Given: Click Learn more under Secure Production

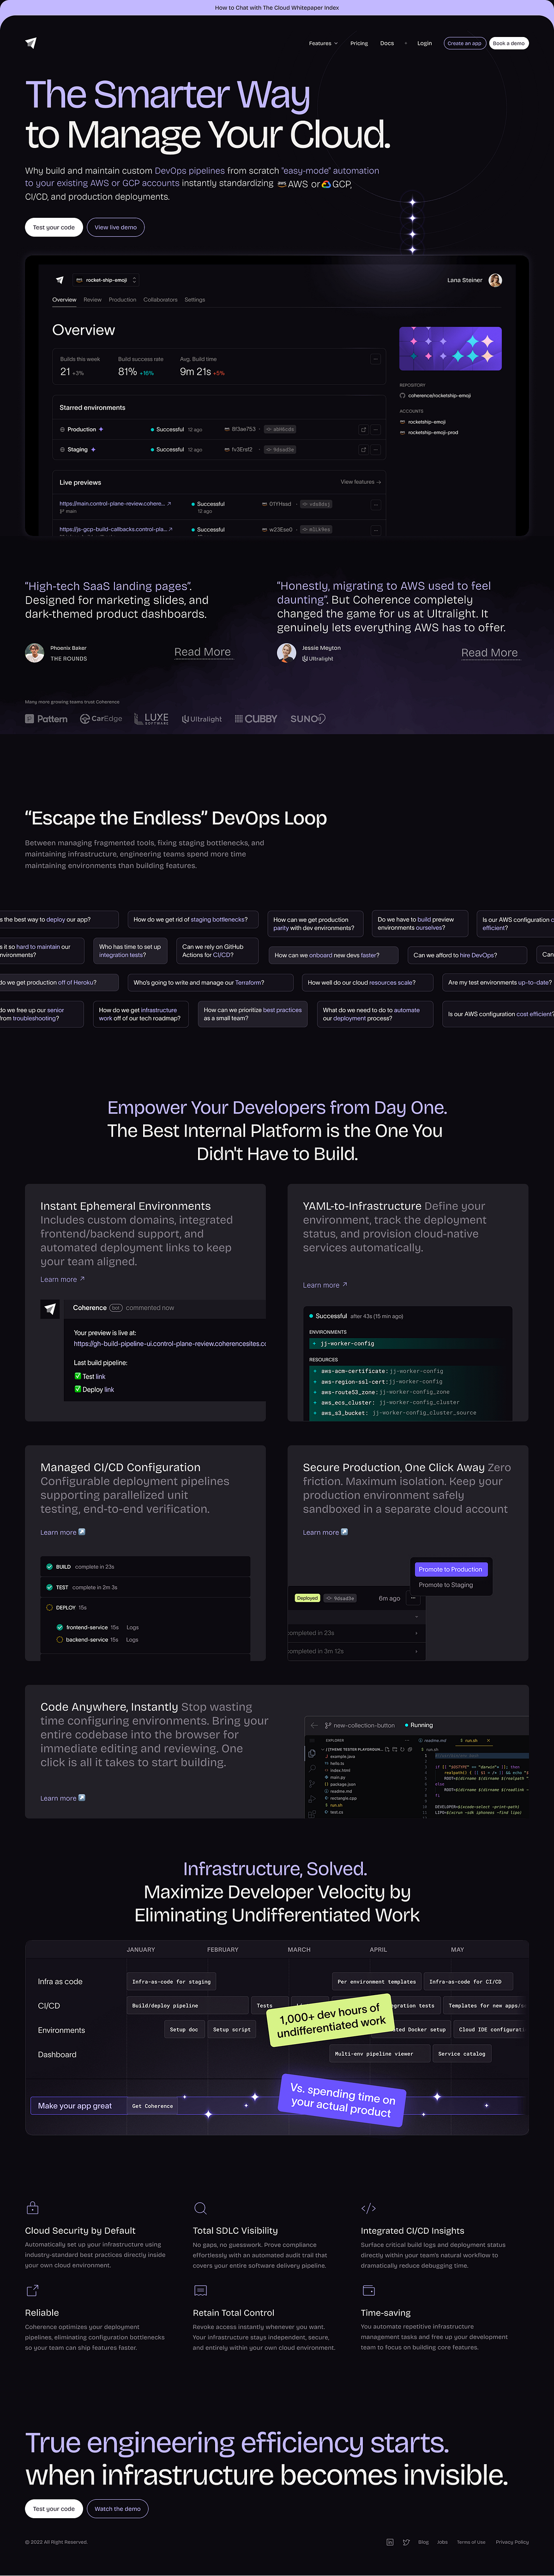Looking at the screenshot, I should 325,1532.
